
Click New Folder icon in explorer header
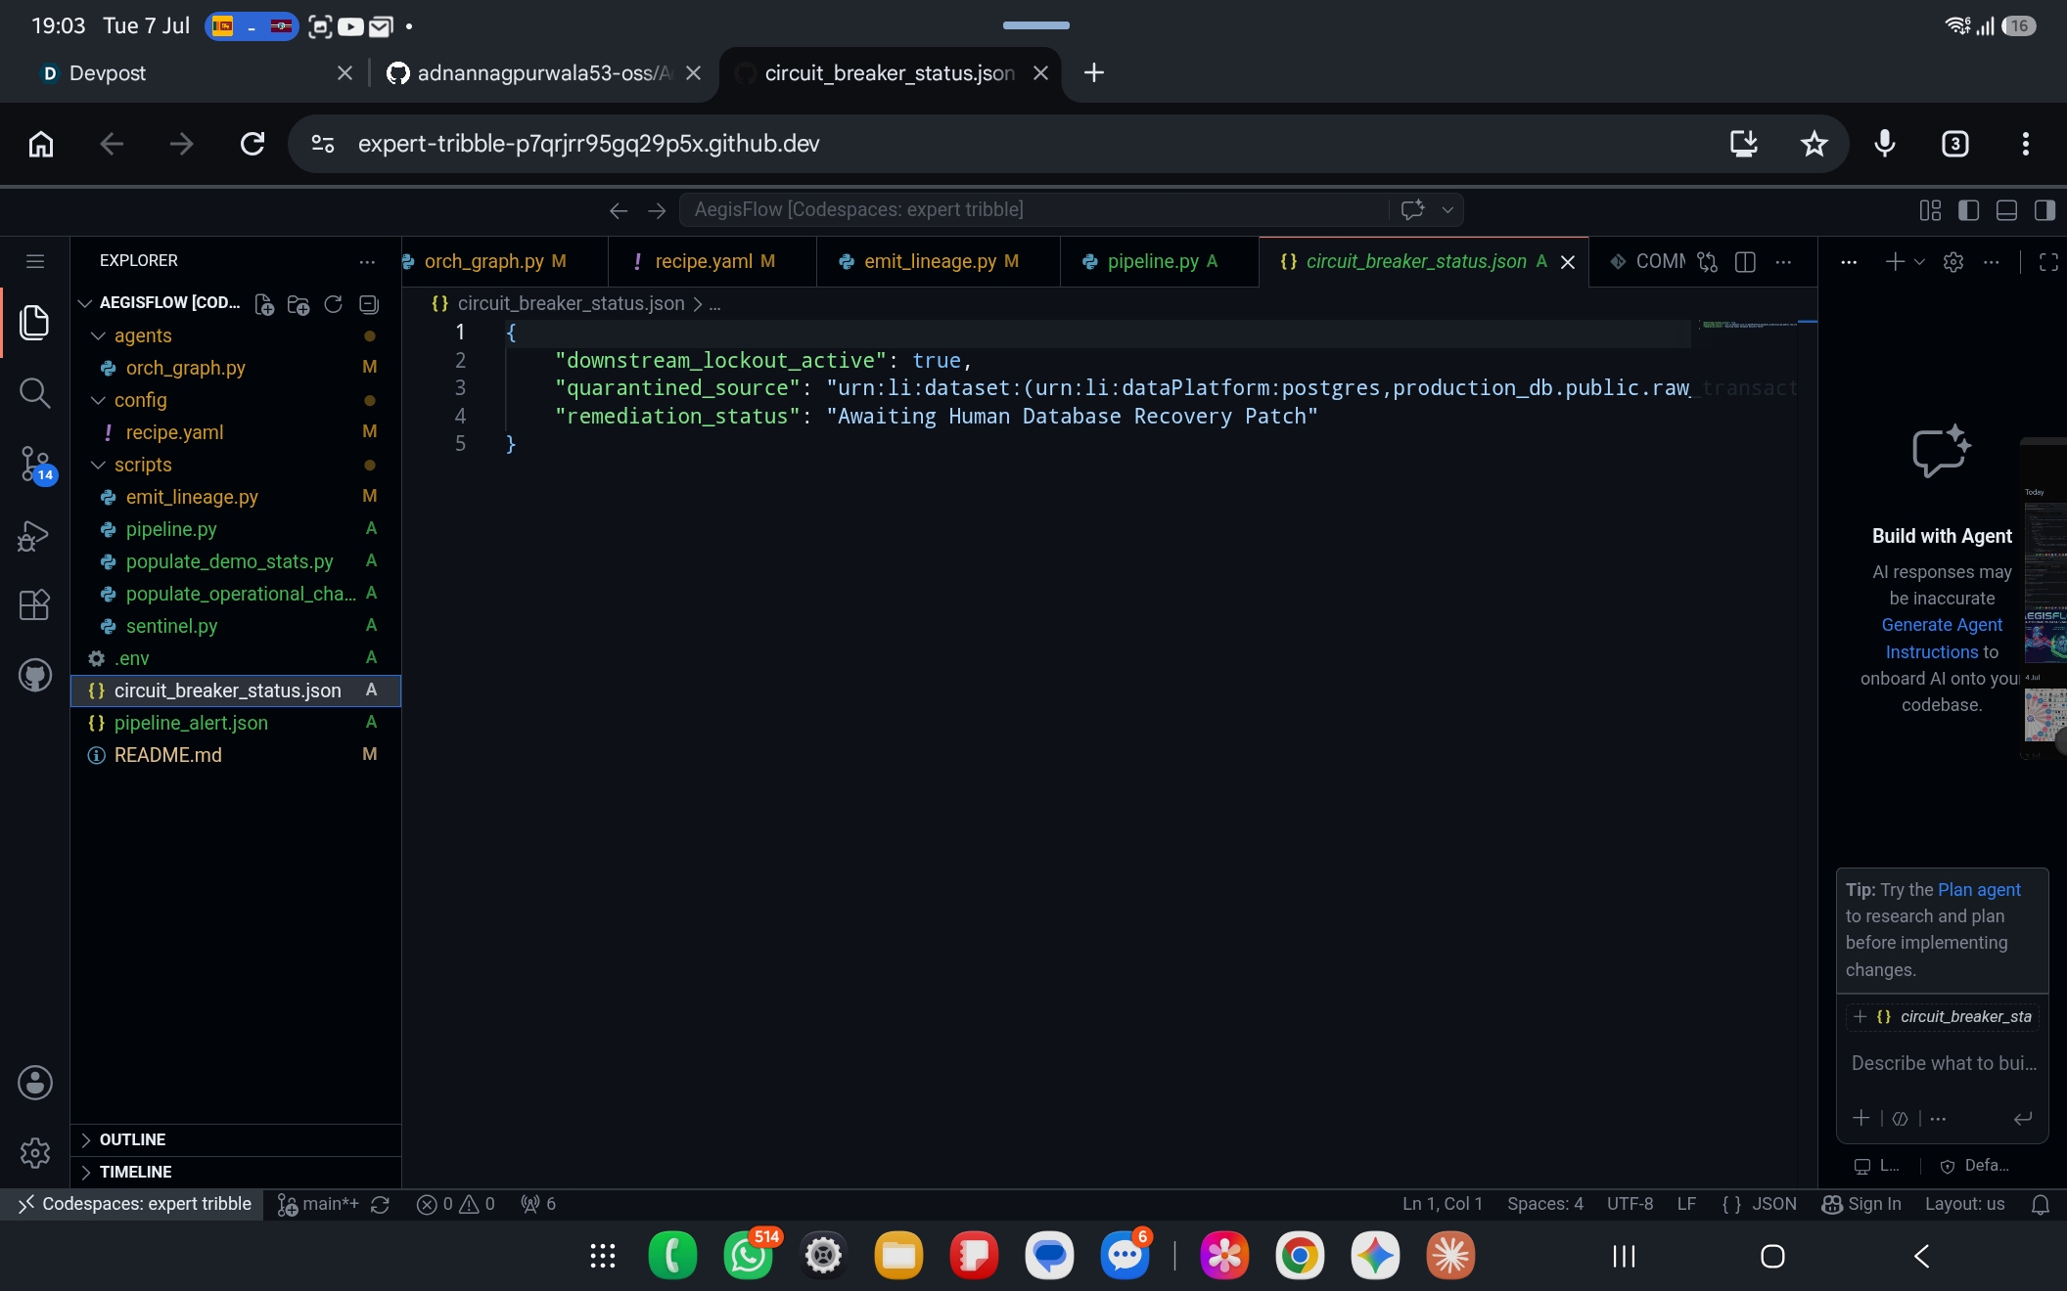299,304
